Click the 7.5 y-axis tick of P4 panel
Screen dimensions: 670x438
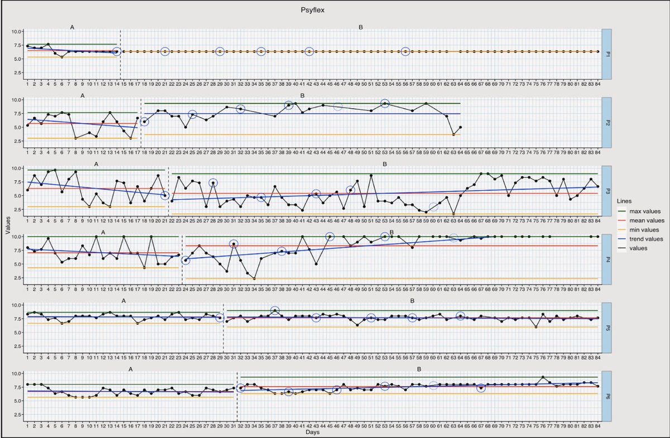click(x=18, y=251)
